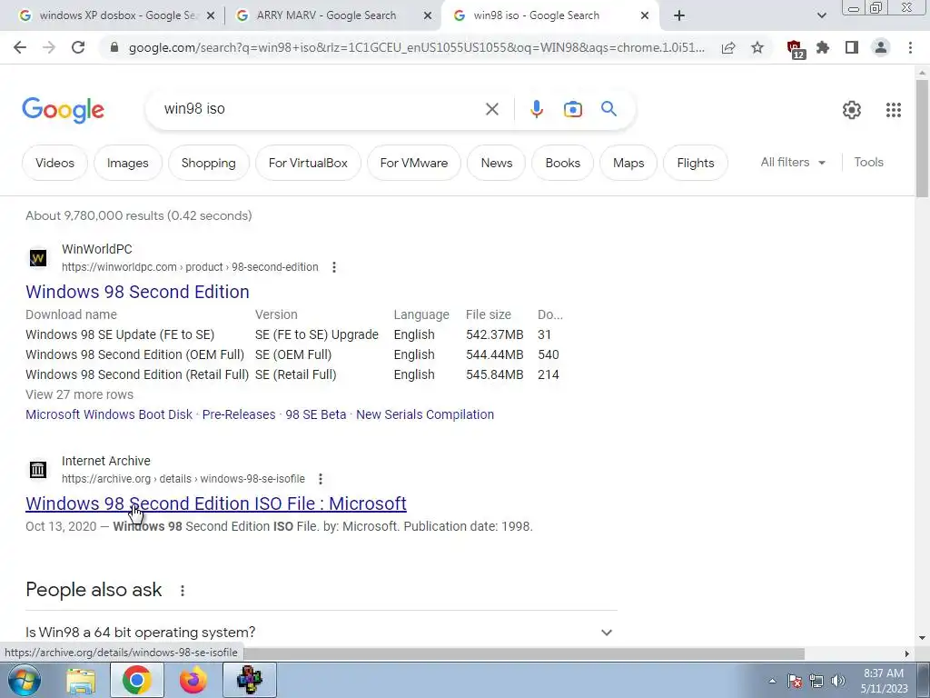Reload the current page
The image size is (930, 698).
pyautogui.click(x=78, y=47)
